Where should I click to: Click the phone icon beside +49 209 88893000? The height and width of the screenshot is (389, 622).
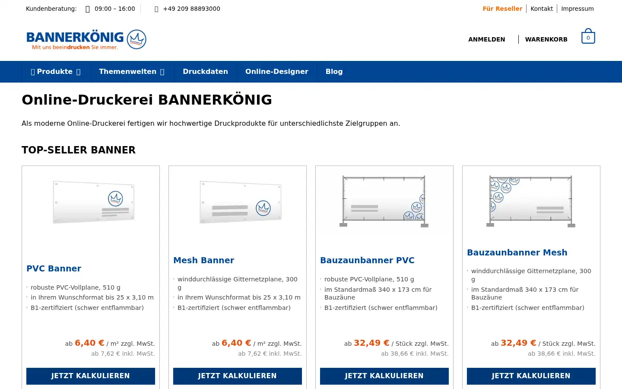[x=156, y=9]
